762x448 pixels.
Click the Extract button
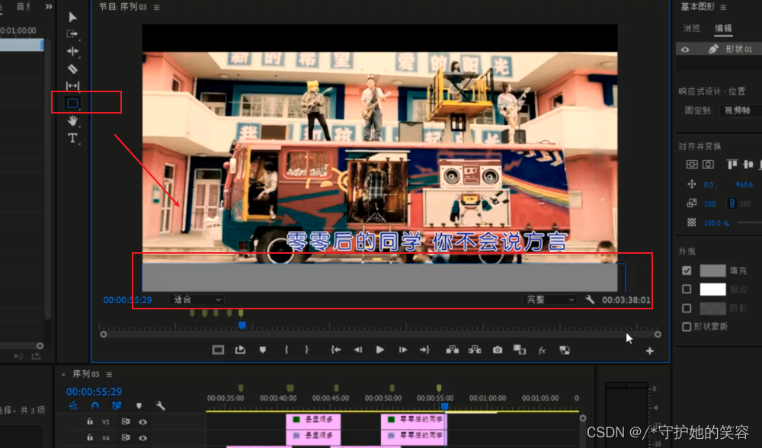coord(475,350)
